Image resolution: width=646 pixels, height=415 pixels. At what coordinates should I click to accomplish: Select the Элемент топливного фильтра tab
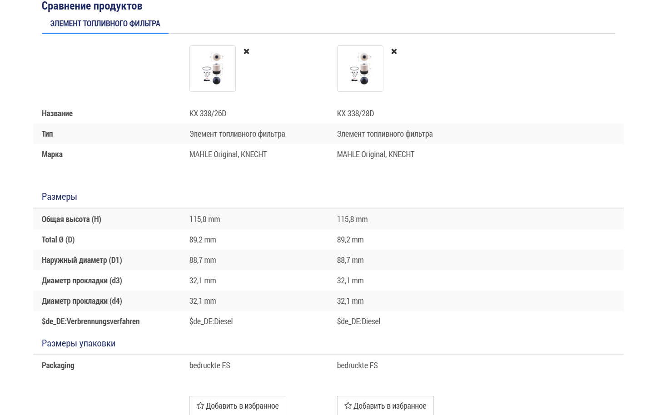pyautogui.click(x=105, y=24)
